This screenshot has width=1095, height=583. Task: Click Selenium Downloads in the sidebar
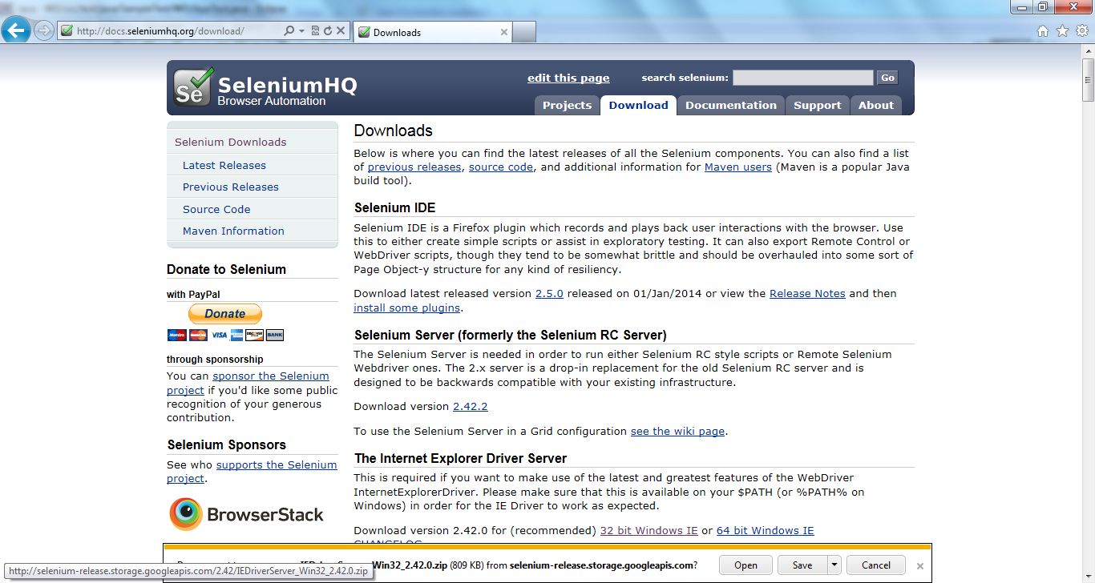[x=230, y=142]
